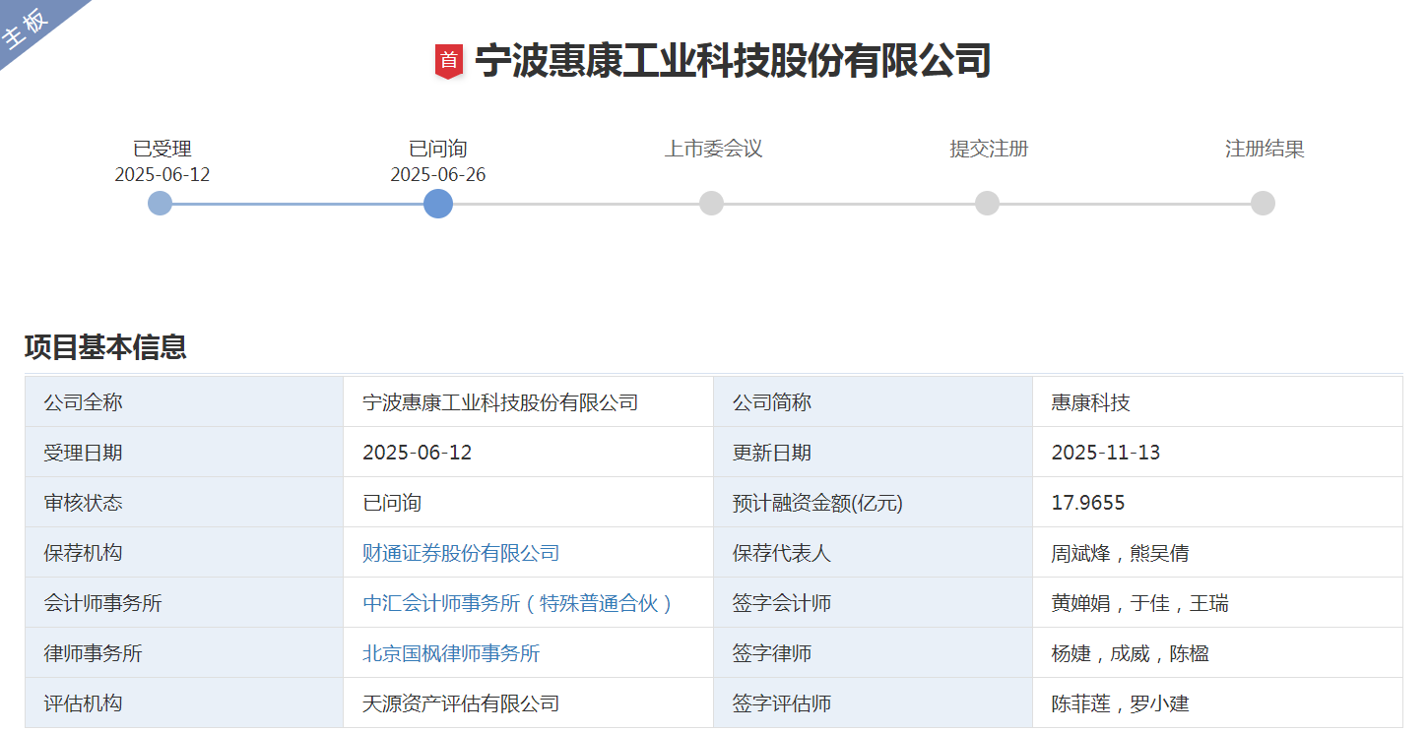Select the 注册结果 stage label

coord(1265,150)
